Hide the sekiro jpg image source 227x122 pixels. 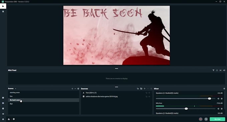(149, 96)
